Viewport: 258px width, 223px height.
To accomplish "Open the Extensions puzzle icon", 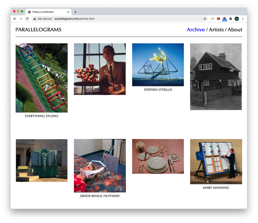I will [x=230, y=19].
